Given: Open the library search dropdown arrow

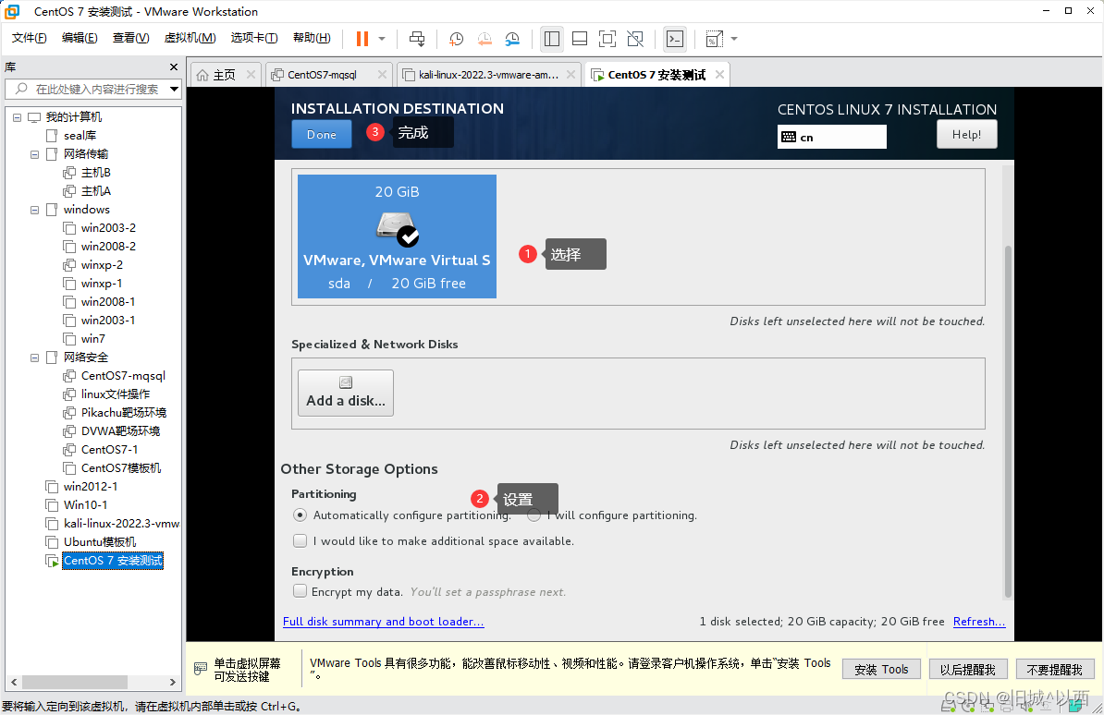Looking at the screenshot, I should tap(174, 90).
